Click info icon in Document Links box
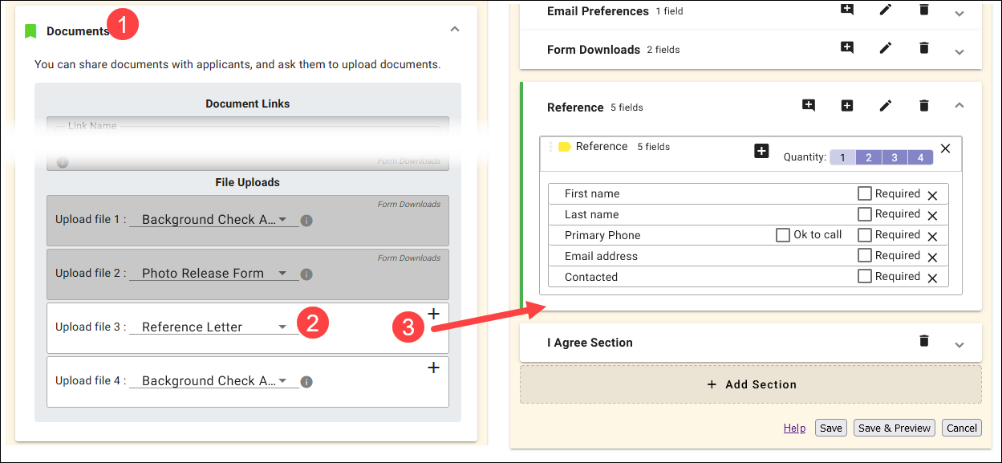Viewport: 1002px width, 463px height. pos(63,162)
